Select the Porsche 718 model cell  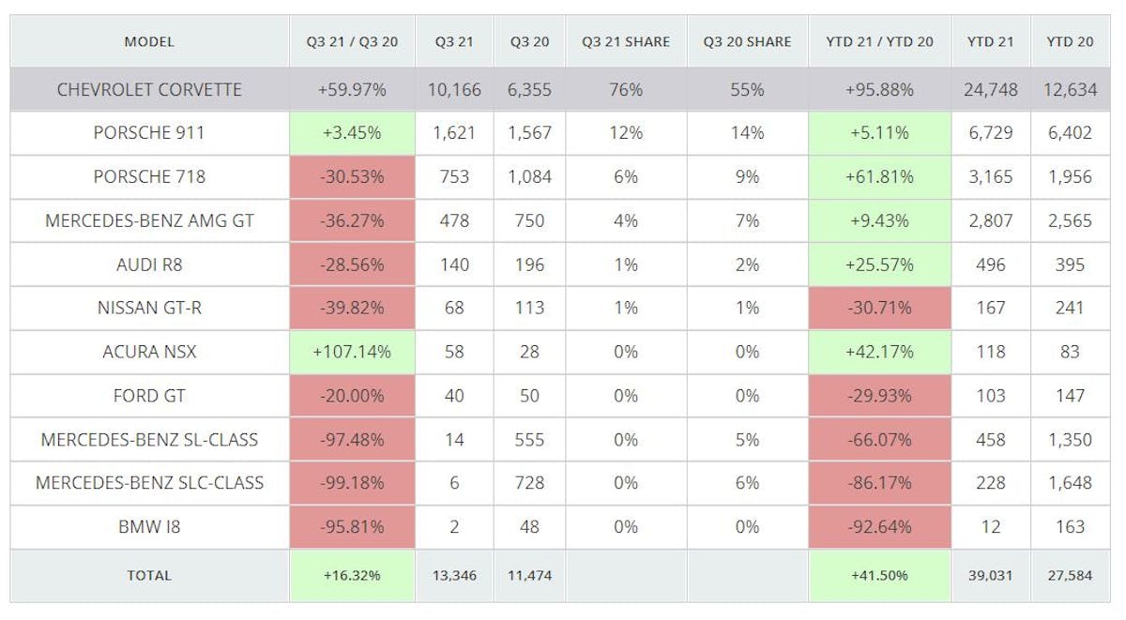(x=149, y=176)
